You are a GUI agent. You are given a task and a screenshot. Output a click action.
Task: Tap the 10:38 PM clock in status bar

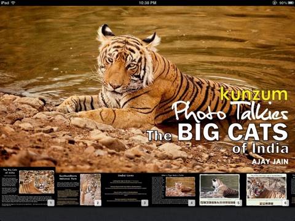(147, 3)
